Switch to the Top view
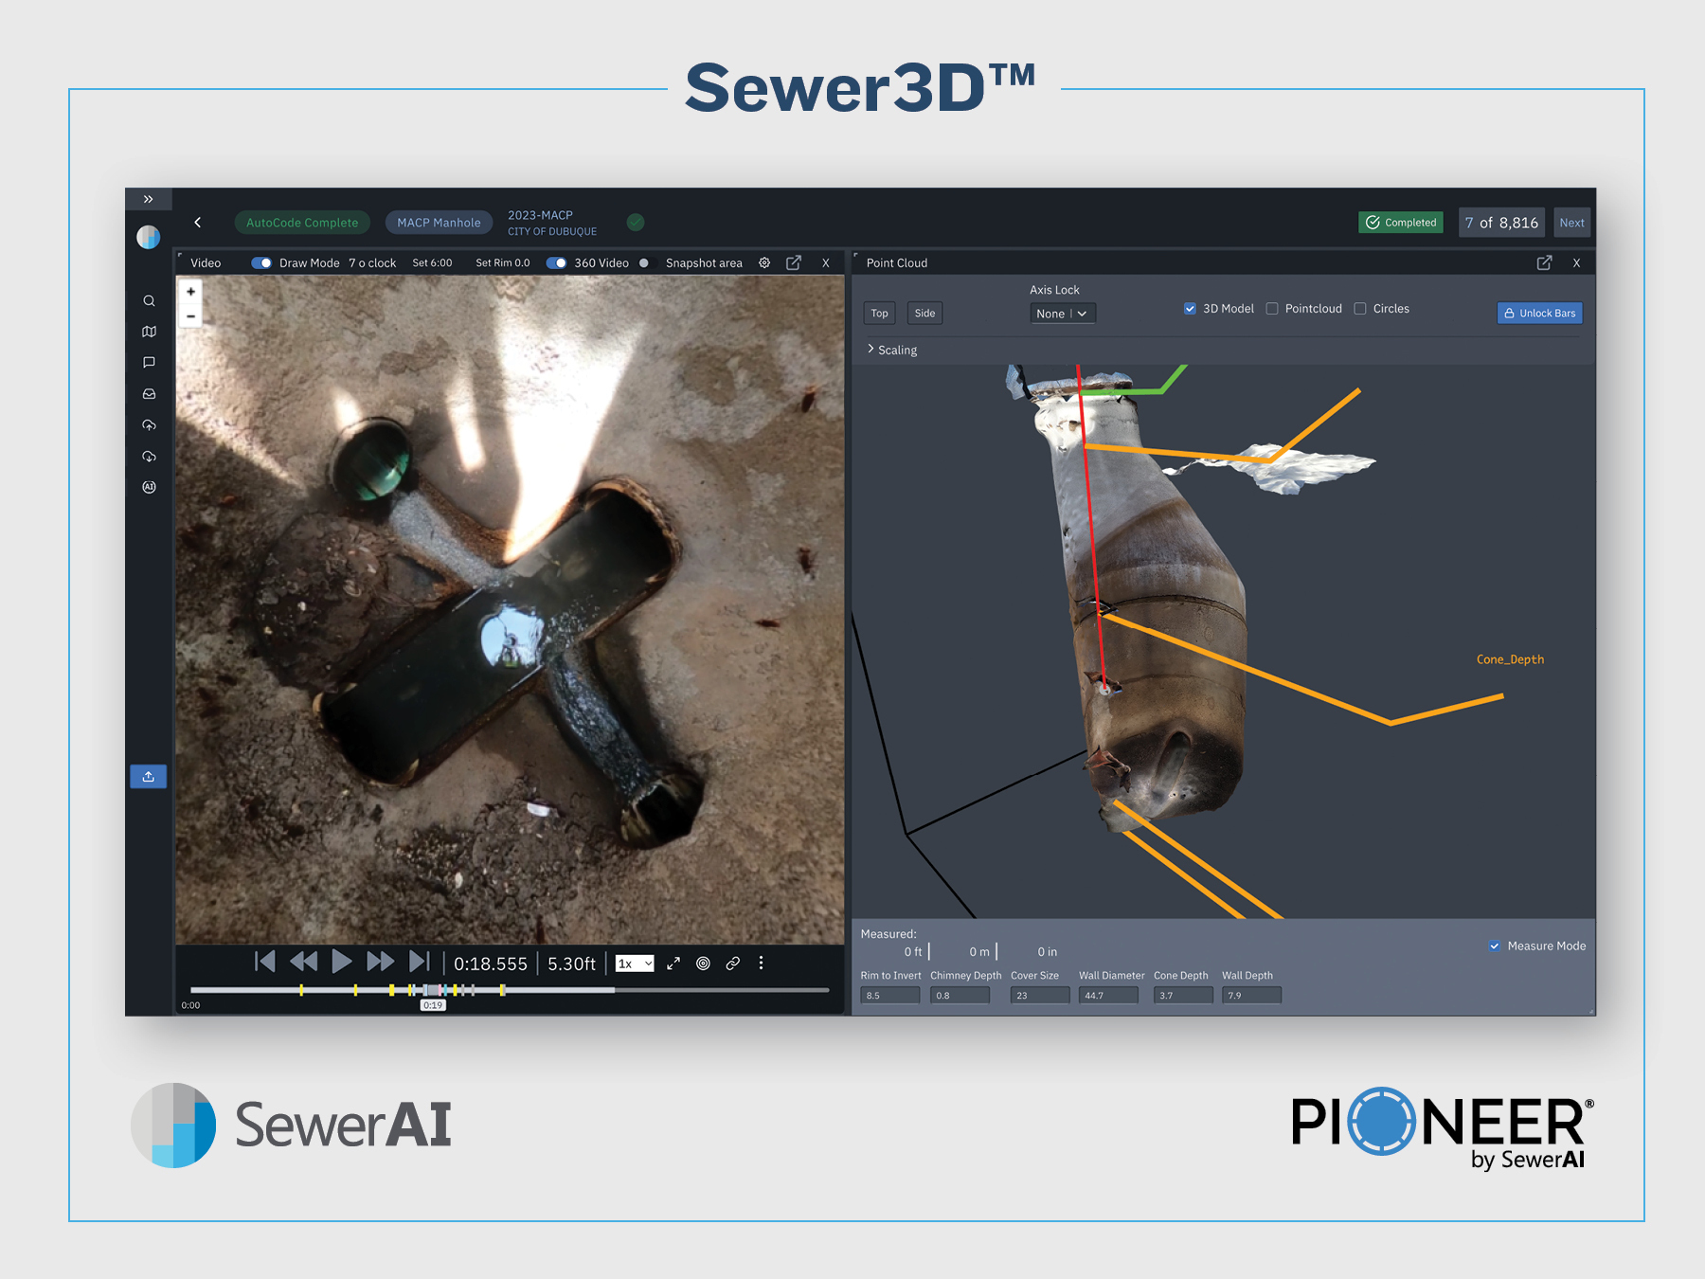Screen dimensions: 1705x1279 pos(880,314)
